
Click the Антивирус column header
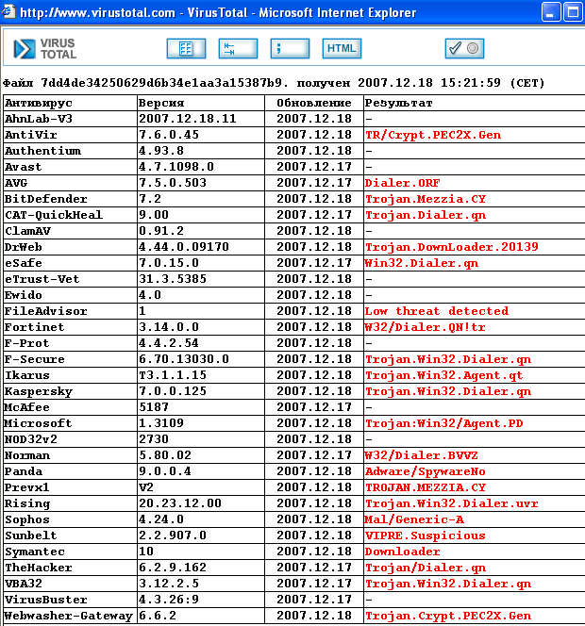click(39, 103)
